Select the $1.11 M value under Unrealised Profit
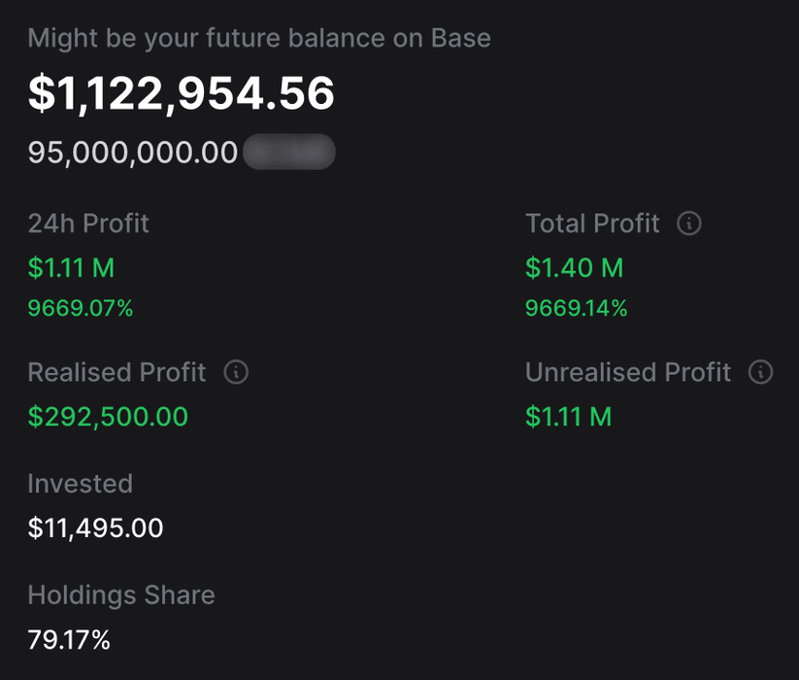 tap(569, 417)
